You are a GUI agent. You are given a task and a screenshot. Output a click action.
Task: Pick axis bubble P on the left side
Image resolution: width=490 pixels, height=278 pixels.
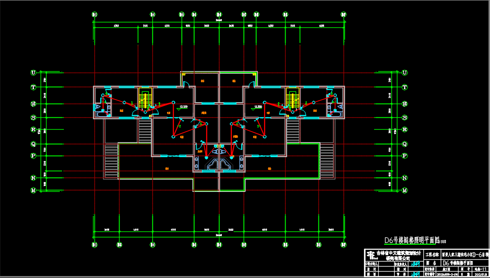click(33, 155)
